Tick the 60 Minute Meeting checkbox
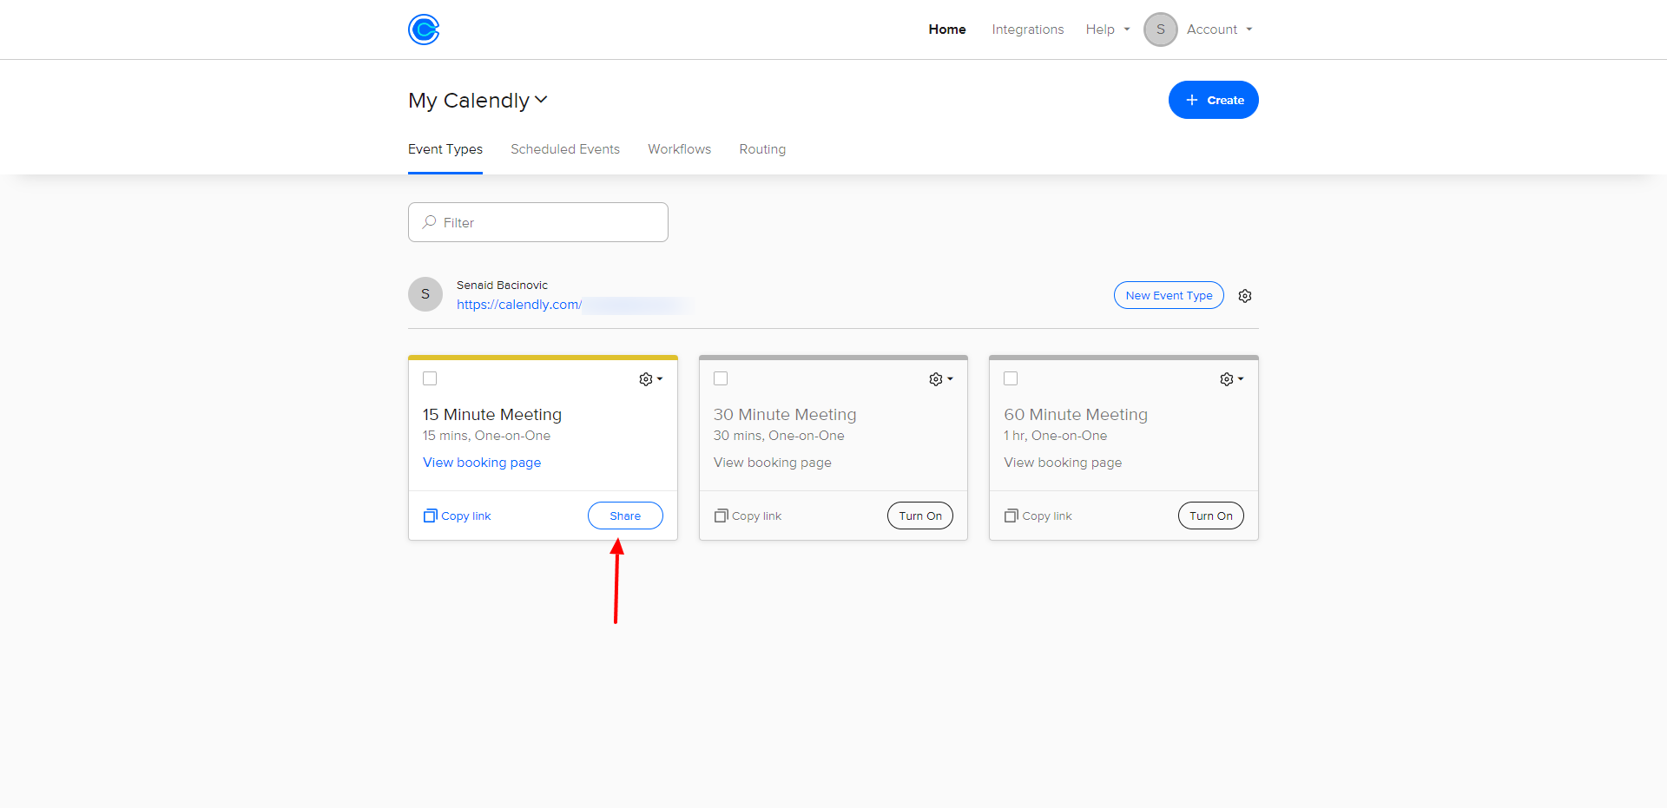 tap(1011, 378)
